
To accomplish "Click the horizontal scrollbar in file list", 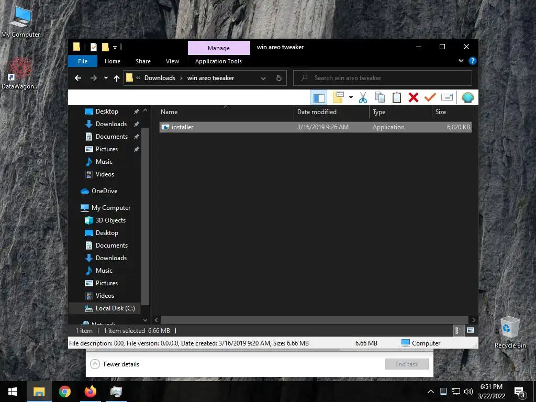I will coord(315,320).
